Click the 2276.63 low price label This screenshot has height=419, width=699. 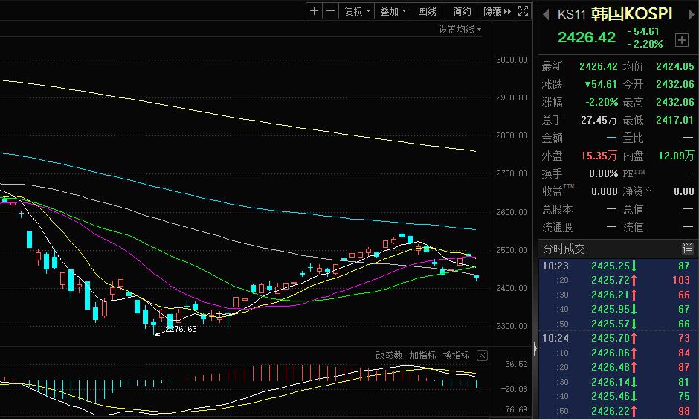click(x=181, y=329)
